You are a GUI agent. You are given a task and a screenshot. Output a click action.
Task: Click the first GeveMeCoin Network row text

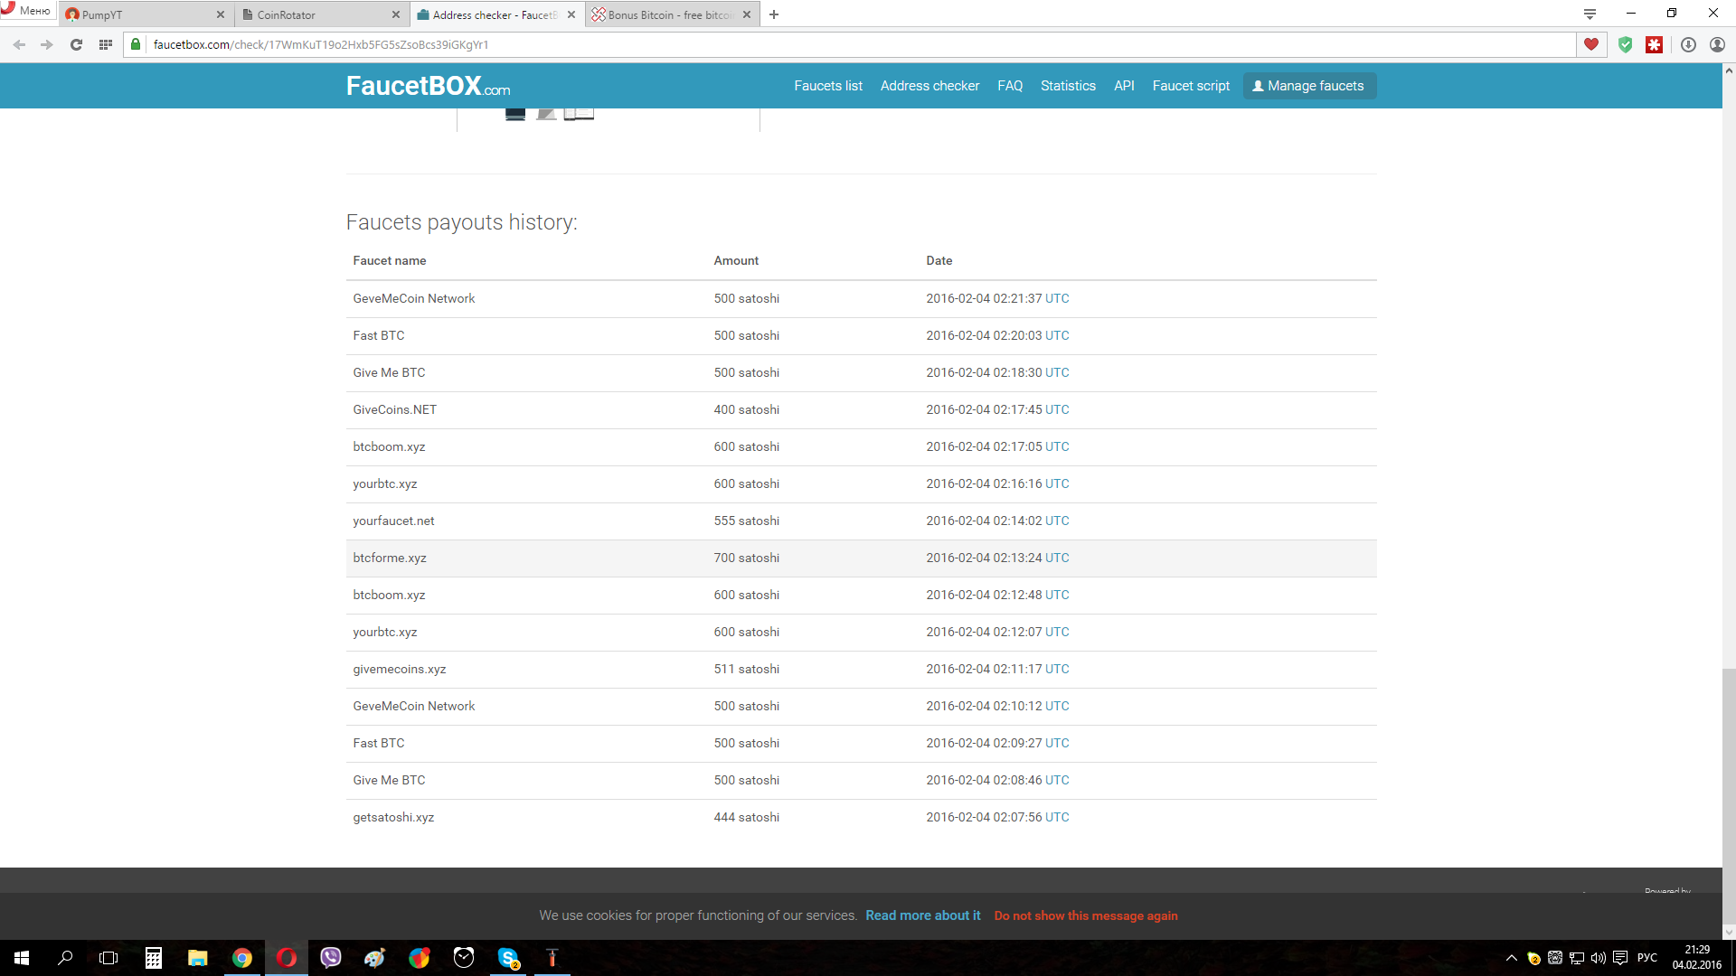[x=413, y=298]
